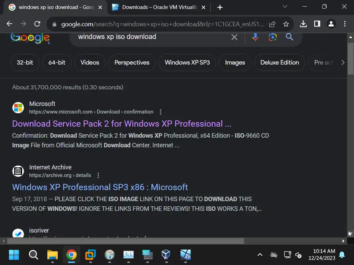Filter results by 32-bit
This screenshot has height=265, width=354.
pyautogui.click(x=25, y=62)
